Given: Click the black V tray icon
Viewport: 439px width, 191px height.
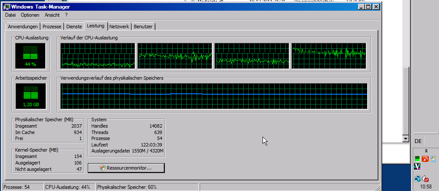Looking at the screenshot, I should click(417, 167).
